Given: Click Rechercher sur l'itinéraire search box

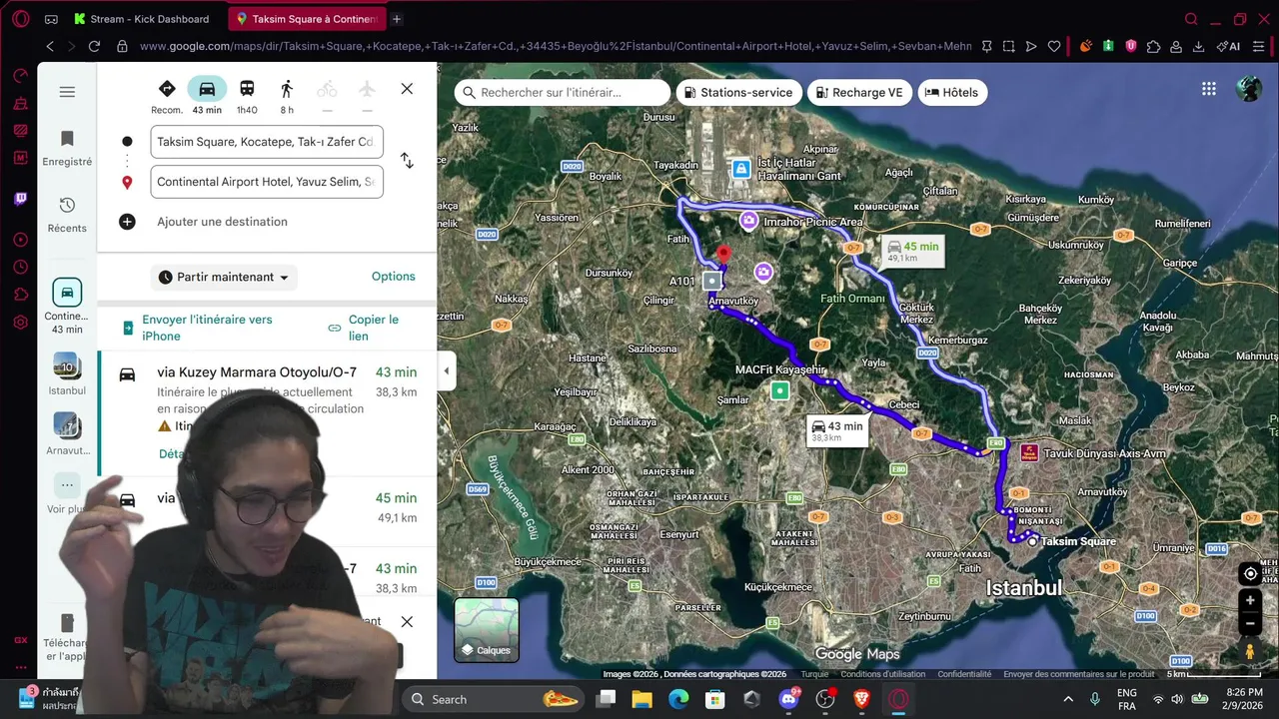Looking at the screenshot, I should click(563, 92).
